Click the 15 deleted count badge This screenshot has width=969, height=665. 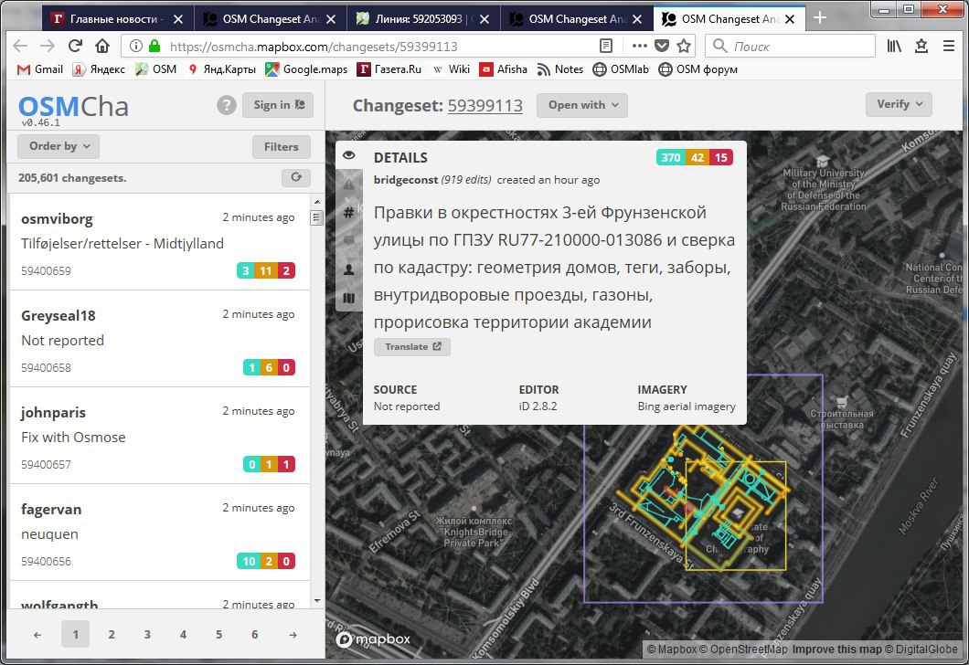pyautogui.click(x=721, y=157)
